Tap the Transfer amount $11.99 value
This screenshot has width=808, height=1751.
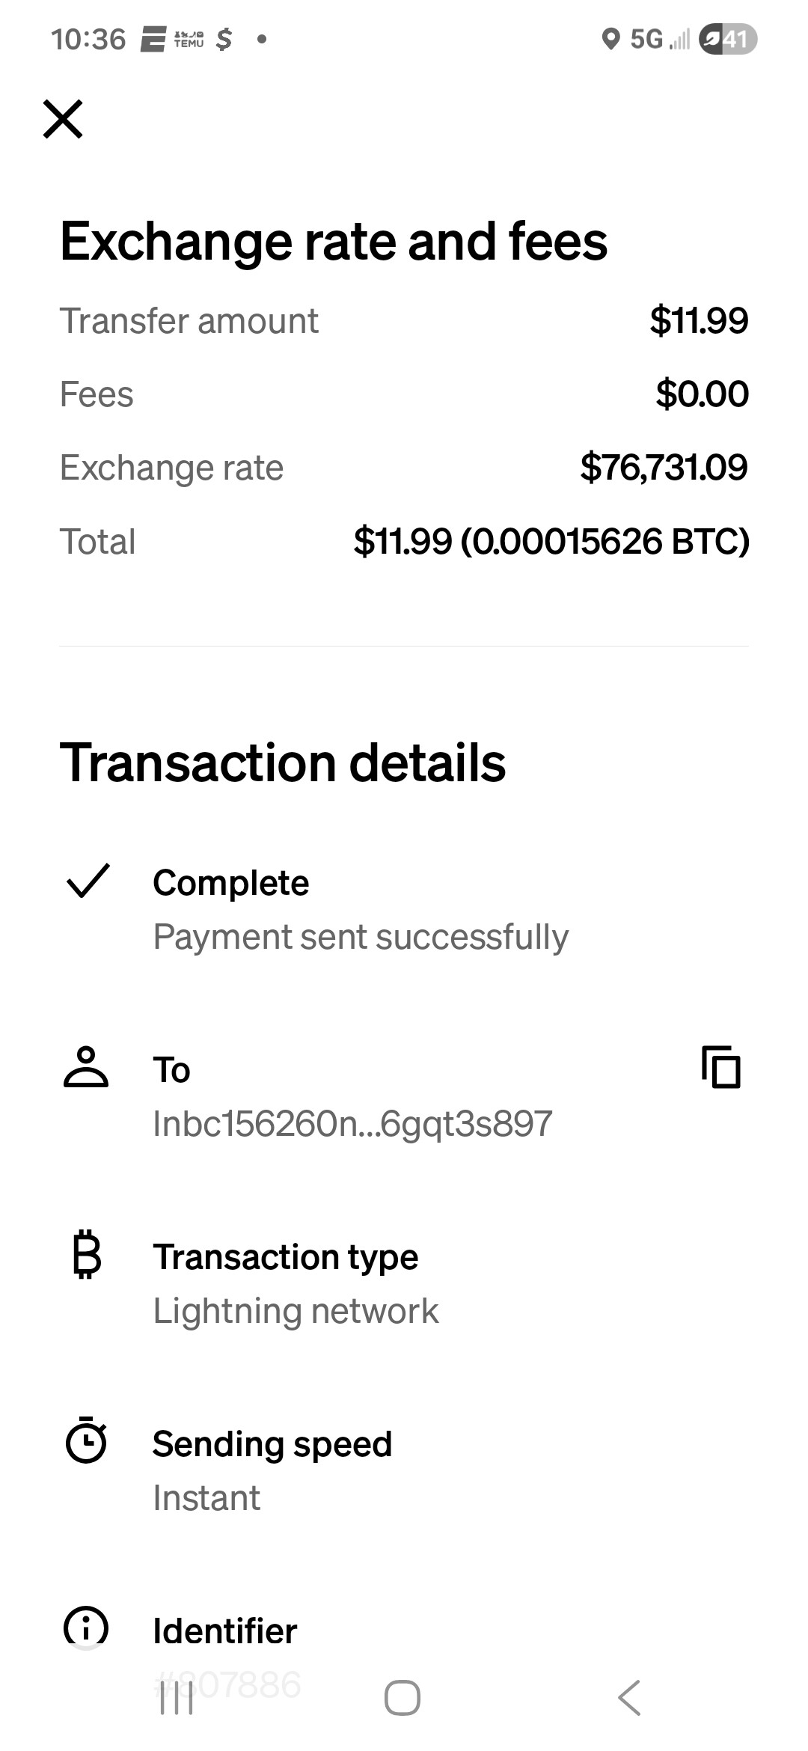(699, 321)
